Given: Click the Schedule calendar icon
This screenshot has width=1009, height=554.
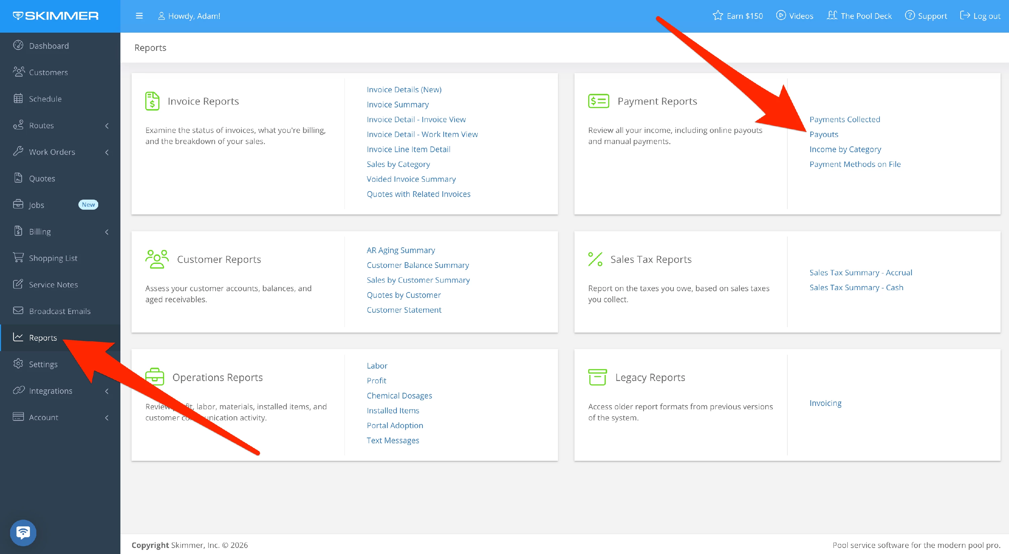Looking at the screenshot, I should click(x=18, y=98).
